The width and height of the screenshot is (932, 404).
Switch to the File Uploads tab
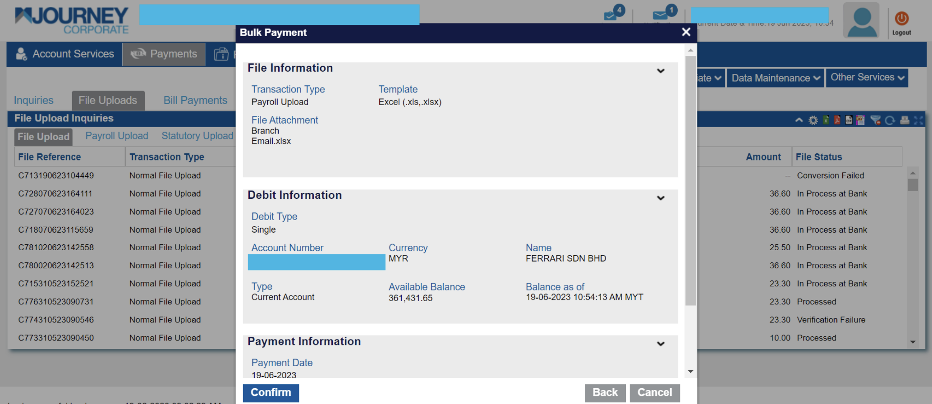108,101
